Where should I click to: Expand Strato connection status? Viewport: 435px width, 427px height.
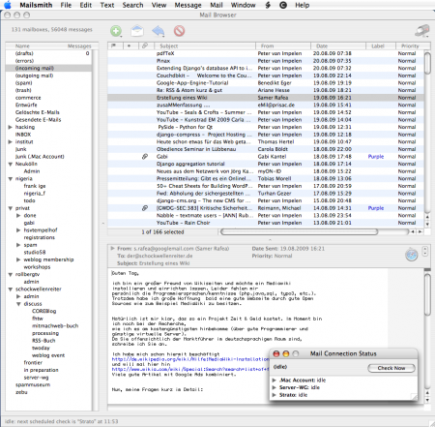pyautogui.click(x=275, y=395)
